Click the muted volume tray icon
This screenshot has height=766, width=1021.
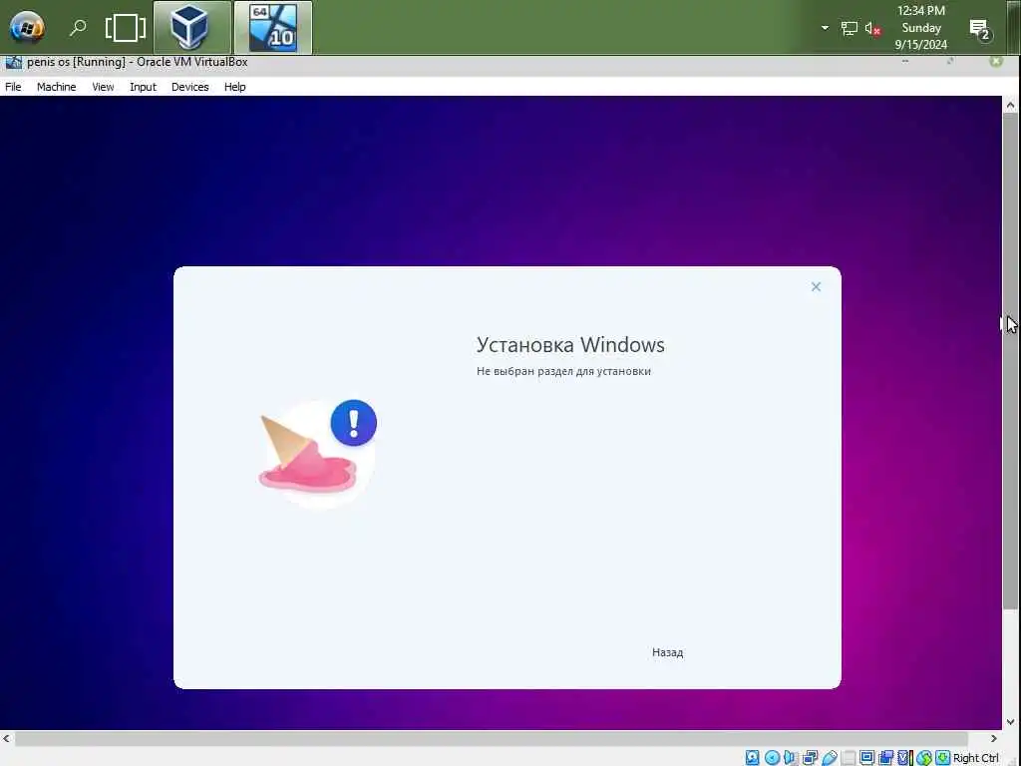point(873,29)
